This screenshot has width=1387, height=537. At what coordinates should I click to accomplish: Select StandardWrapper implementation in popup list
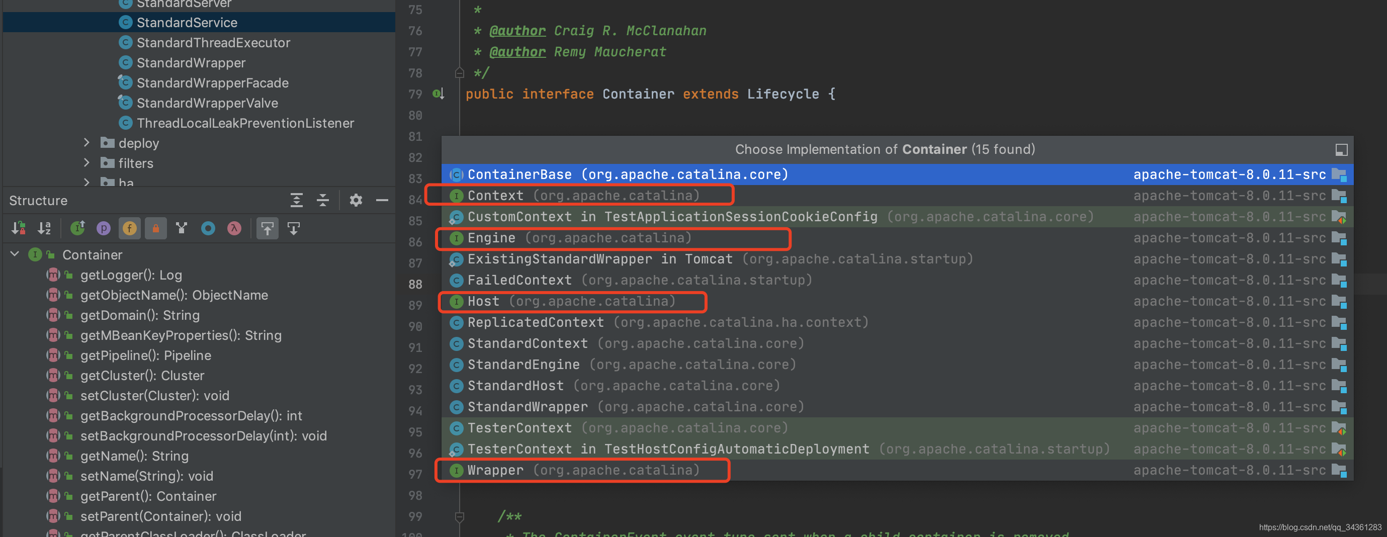pyautogui.click(x=897, y=407)
